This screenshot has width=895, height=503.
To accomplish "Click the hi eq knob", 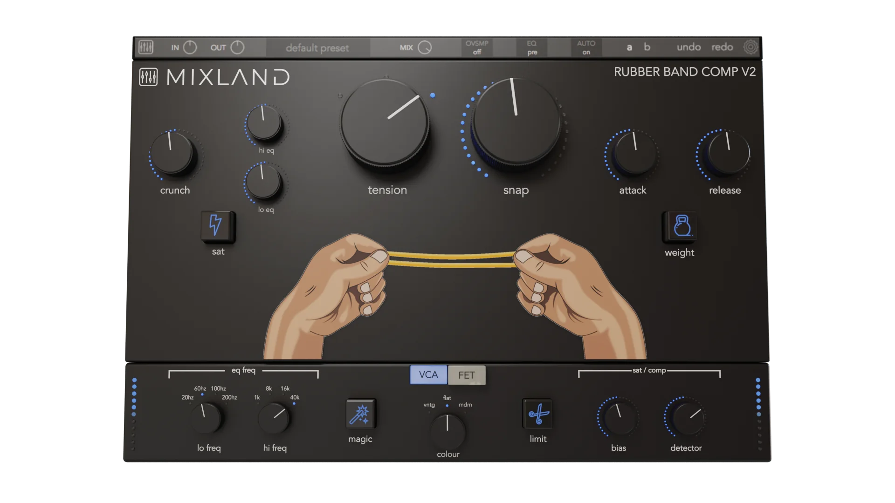I will pyautogui.click(x=264, y=123).
